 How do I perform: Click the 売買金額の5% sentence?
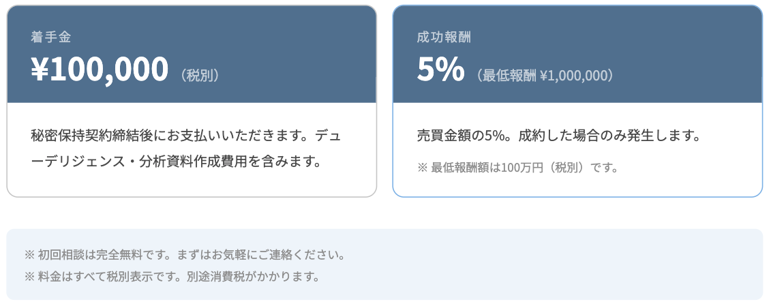pos(464,135)
